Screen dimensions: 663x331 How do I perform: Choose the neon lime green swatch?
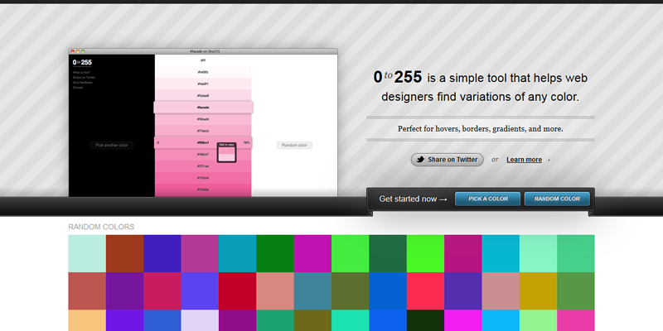coord(425,253)
